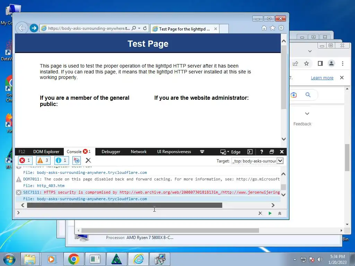The width and height of the screenshot is (355, 266).
Task: Switch to the UI Responsiveness tab
Action: [x=174, y=152]
